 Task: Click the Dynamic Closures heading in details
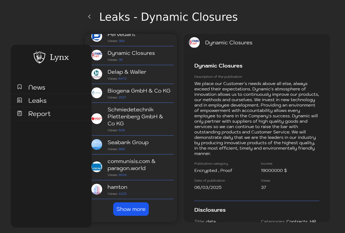[x=218, y=66]
